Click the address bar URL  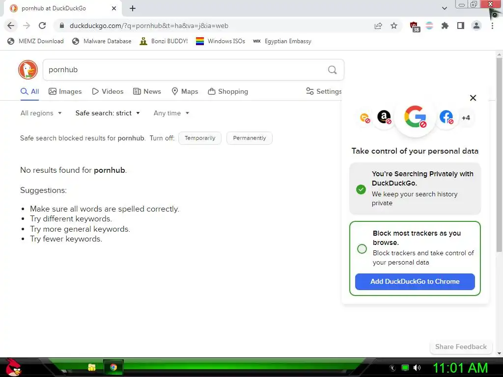pyautogui.click(x=149, y=26)
